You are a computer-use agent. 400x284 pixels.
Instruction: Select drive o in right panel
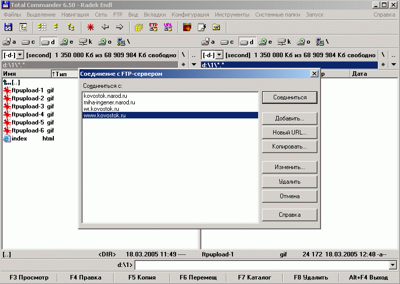click(304, 42)
